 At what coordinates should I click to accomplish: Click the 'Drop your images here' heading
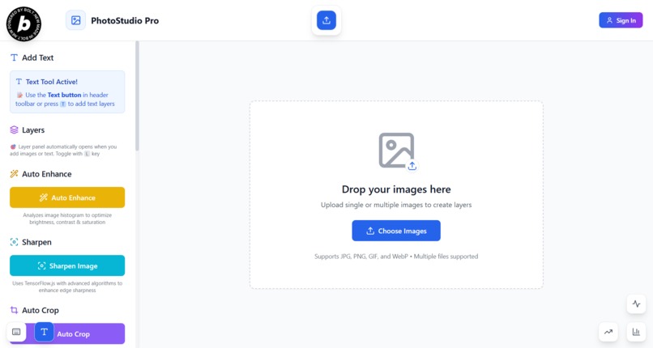tap(396, 189)
